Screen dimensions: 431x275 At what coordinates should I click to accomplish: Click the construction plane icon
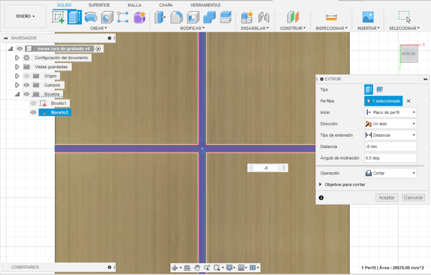tap(293, 17)
